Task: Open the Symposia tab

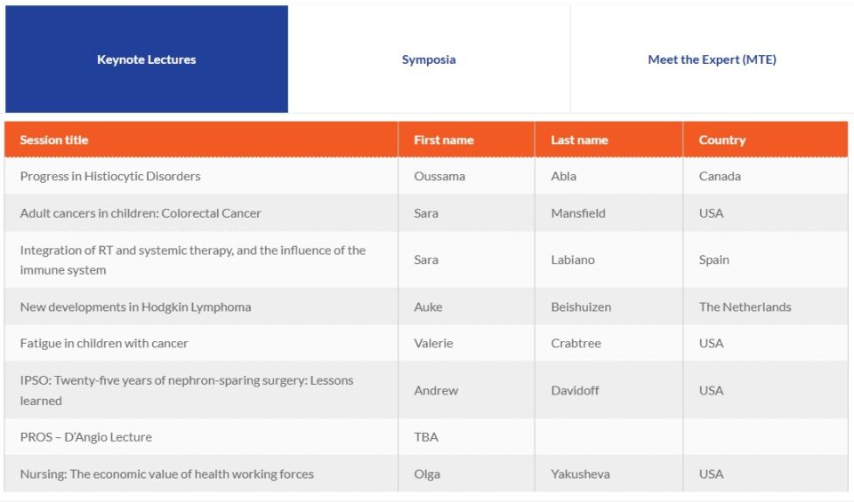Action: tap(429, 60)
